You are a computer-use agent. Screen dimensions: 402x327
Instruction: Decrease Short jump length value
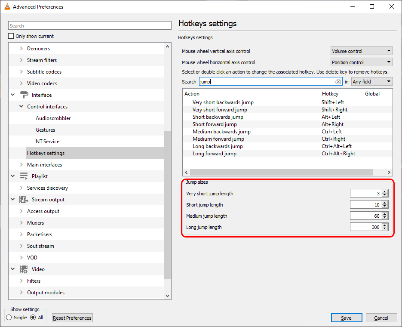[384, 206]
